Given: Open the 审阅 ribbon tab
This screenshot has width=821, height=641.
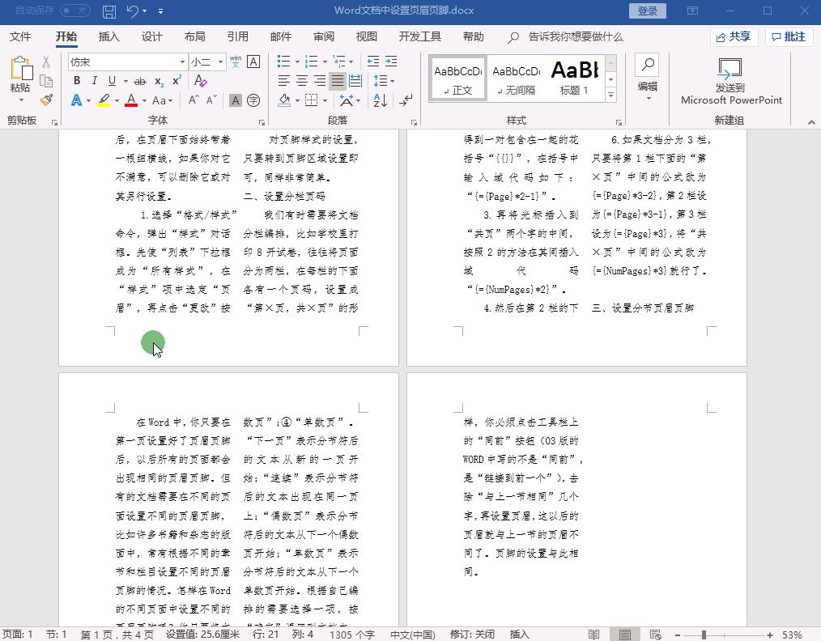Looking at the screenshot, I should point(323,36).
